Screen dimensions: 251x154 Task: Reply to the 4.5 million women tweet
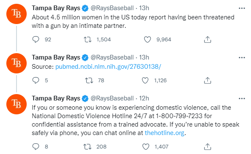36,39
